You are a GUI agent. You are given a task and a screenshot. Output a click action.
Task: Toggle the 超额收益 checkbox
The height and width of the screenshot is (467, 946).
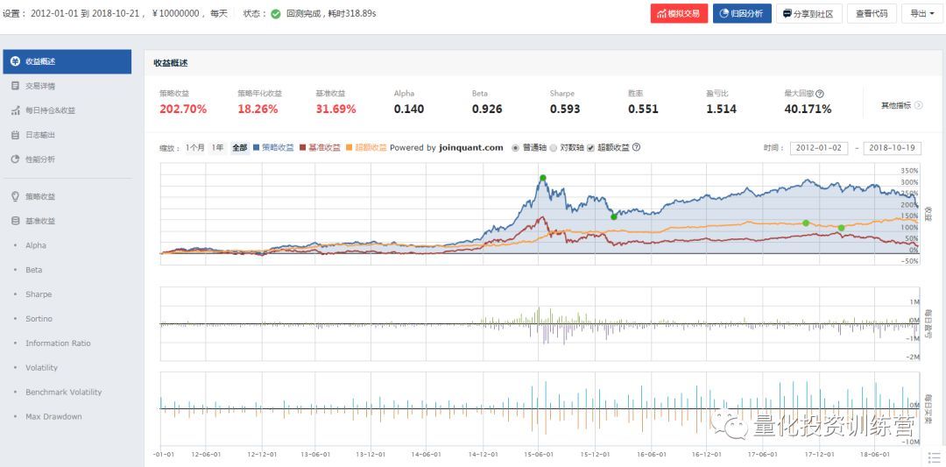click(590, 148)
